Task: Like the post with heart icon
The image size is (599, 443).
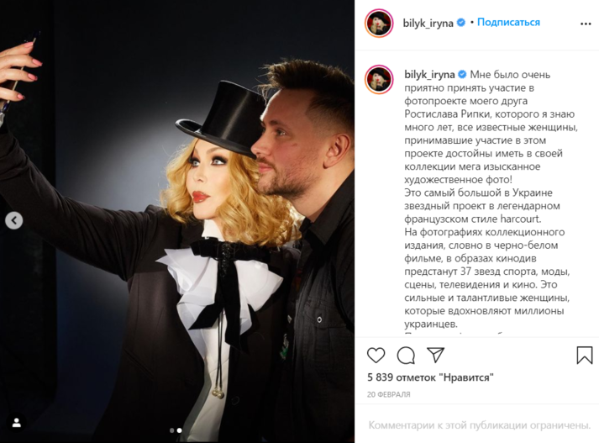Action: click(376, 356)
